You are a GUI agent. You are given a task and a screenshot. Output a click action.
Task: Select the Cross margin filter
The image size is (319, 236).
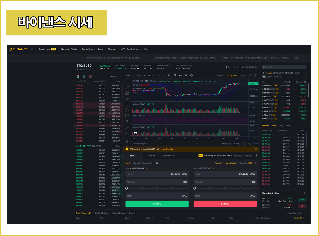click(x=269, y=77)
